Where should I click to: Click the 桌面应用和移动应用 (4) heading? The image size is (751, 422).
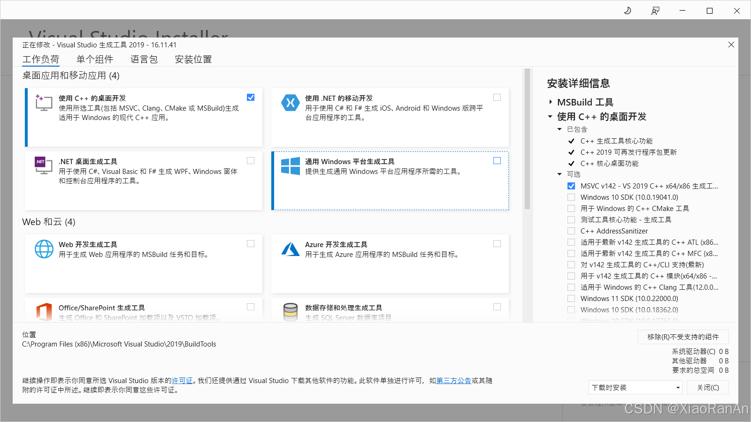point(71,75)
